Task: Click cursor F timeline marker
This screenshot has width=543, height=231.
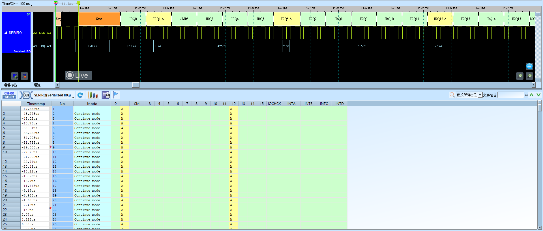Action: 79,3
